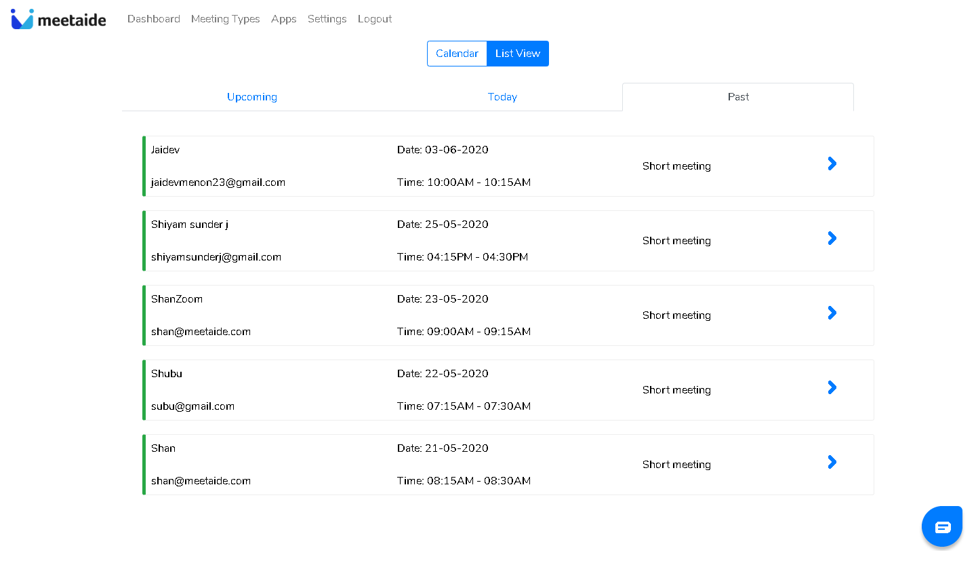Click Time: 07:15AM - 07:30AM
Viewport: 976px width, 561px height.
click(464, 406)
